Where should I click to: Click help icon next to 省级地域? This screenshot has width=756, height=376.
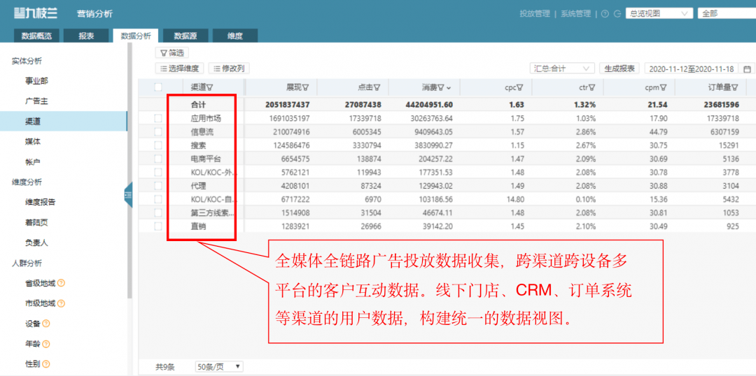click(x=61, y=283)
